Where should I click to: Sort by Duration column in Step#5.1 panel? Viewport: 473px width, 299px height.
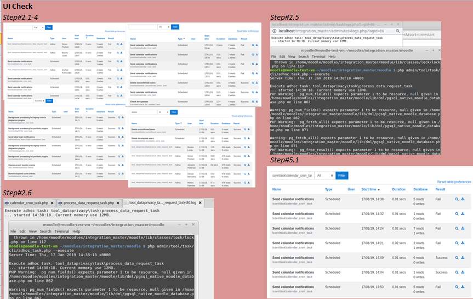click(399, 189)
